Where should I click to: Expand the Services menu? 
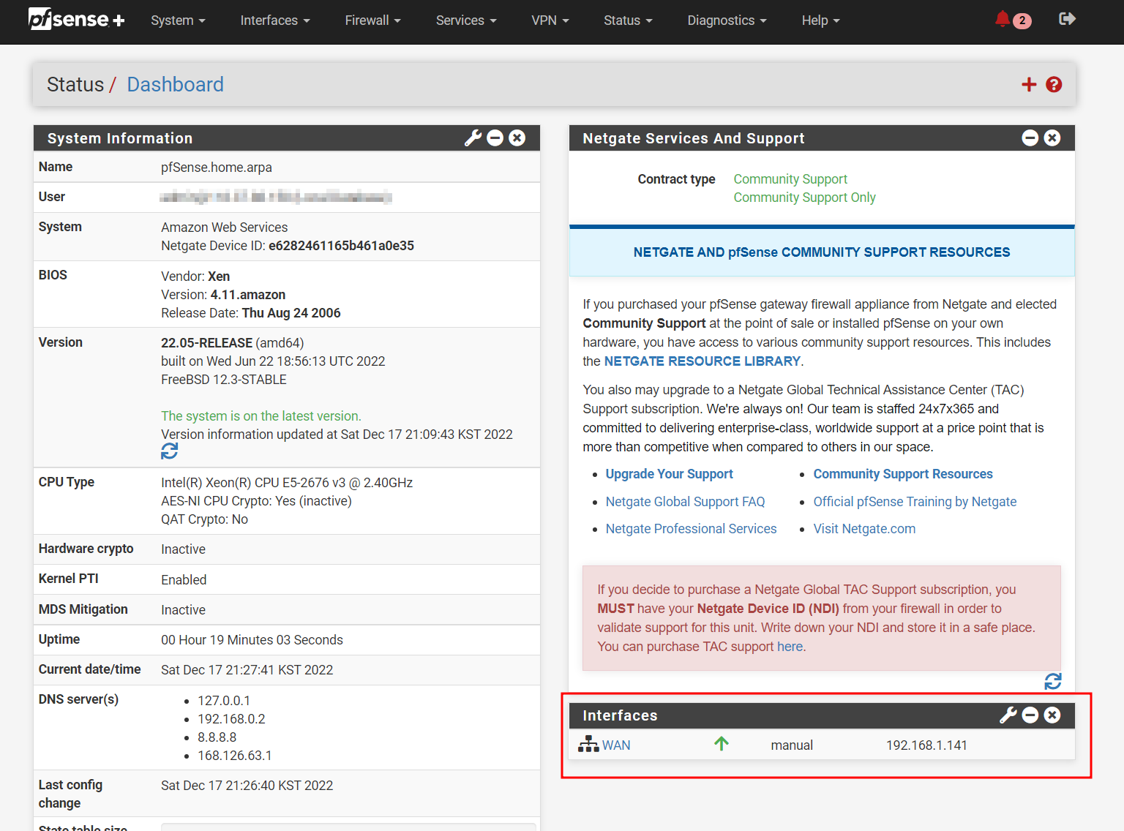(466, 20)
